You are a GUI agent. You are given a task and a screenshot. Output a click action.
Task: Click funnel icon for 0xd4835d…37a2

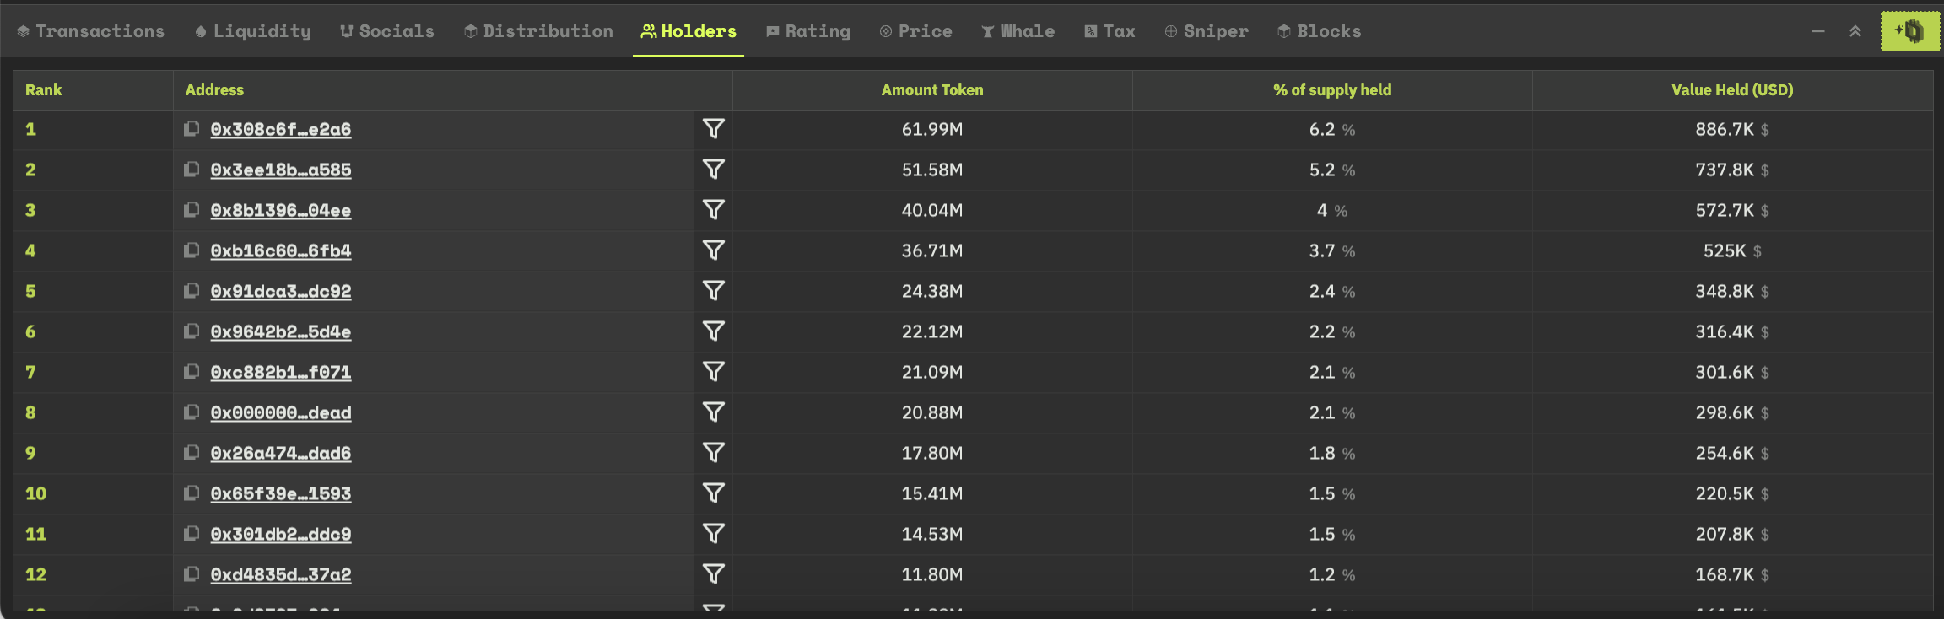point(714,574)
